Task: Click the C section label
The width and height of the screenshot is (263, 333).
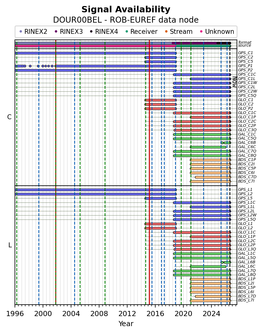Action: (x=9, y=117)
